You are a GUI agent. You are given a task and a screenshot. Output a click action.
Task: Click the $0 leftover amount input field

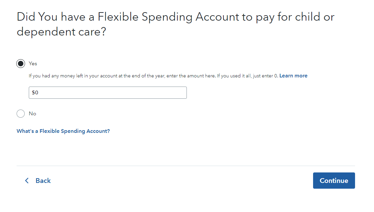108,93
